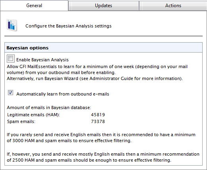207x170 pixels.
Task: Click the spam emails count 73378
Action: click(98, 121)
